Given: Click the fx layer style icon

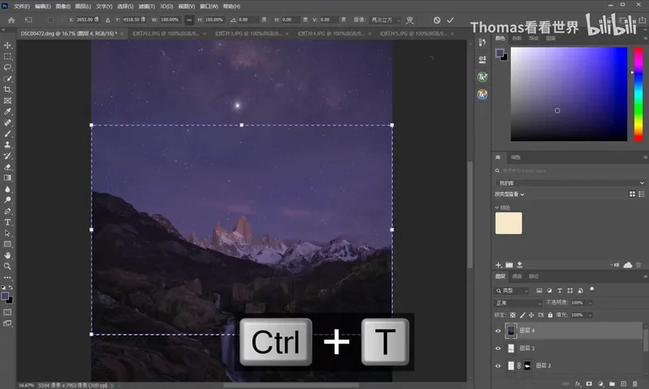Looking at the screenshot, I should click(x=578, y=384).
